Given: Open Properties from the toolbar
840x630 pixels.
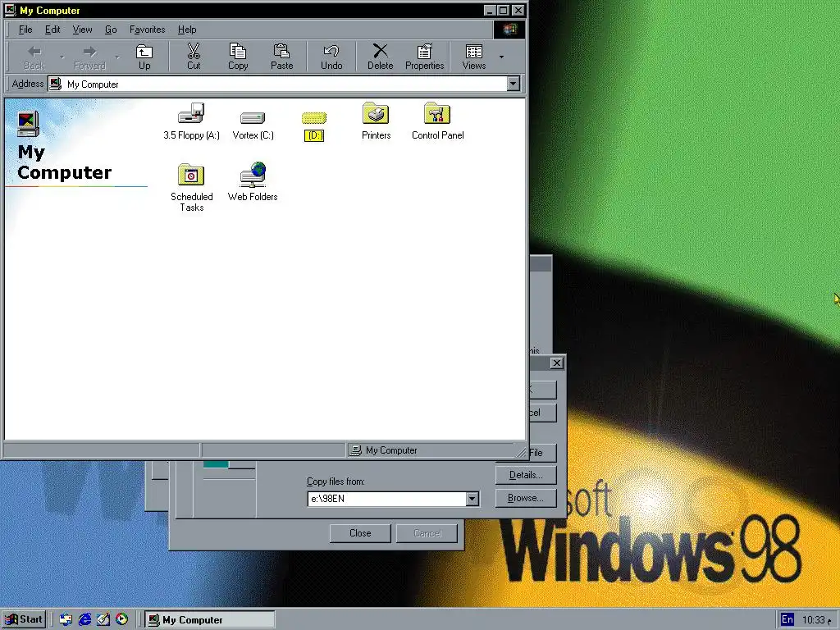Looking at the screenshot, I should pos(424,57).
